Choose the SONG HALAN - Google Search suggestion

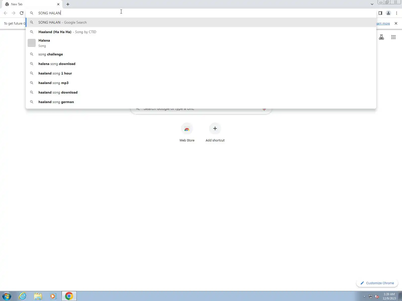click(x=201, y=22)
